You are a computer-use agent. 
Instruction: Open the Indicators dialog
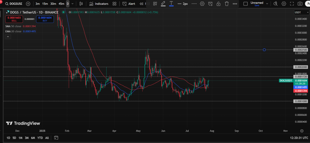click(99, 4)
